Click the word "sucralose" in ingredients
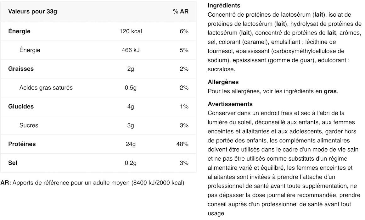Viewport: 365px width, 220px height. tap(220, 69)
